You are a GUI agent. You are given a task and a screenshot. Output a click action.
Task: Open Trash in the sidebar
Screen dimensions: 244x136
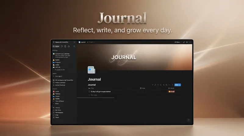coord(56,117)
